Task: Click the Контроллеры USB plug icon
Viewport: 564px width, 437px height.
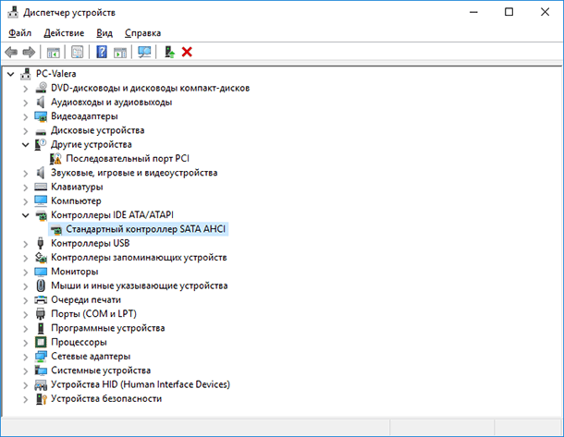Action: (x=41, y=243)
